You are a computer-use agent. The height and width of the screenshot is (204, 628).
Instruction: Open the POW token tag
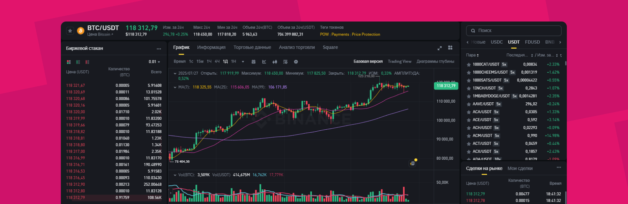[324, 34]
